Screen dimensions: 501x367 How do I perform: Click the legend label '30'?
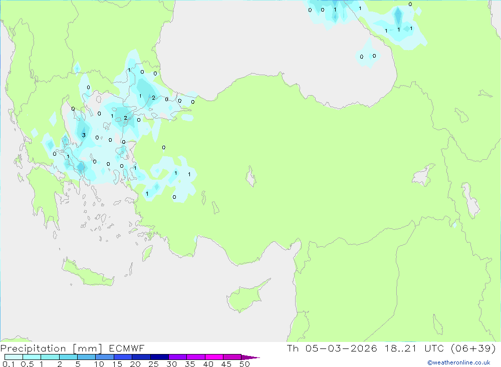(x=172, y=364)
